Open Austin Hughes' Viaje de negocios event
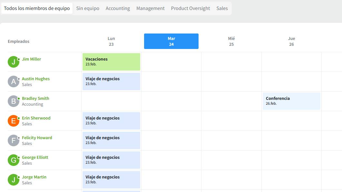The width and height of the screenshot is (342, 192). (x=111, y=82)
